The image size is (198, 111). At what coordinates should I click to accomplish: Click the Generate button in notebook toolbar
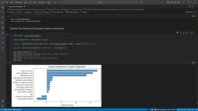[10, 12]
